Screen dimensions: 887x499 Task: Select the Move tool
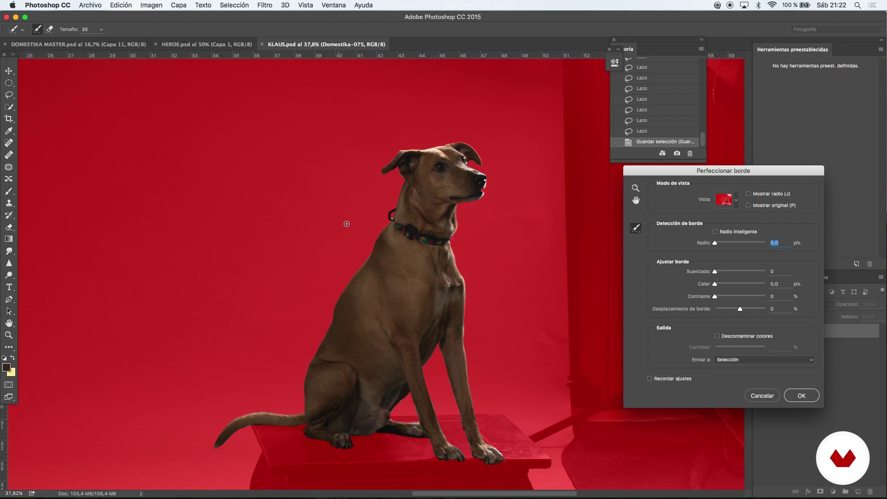click(x=9, y=71)
